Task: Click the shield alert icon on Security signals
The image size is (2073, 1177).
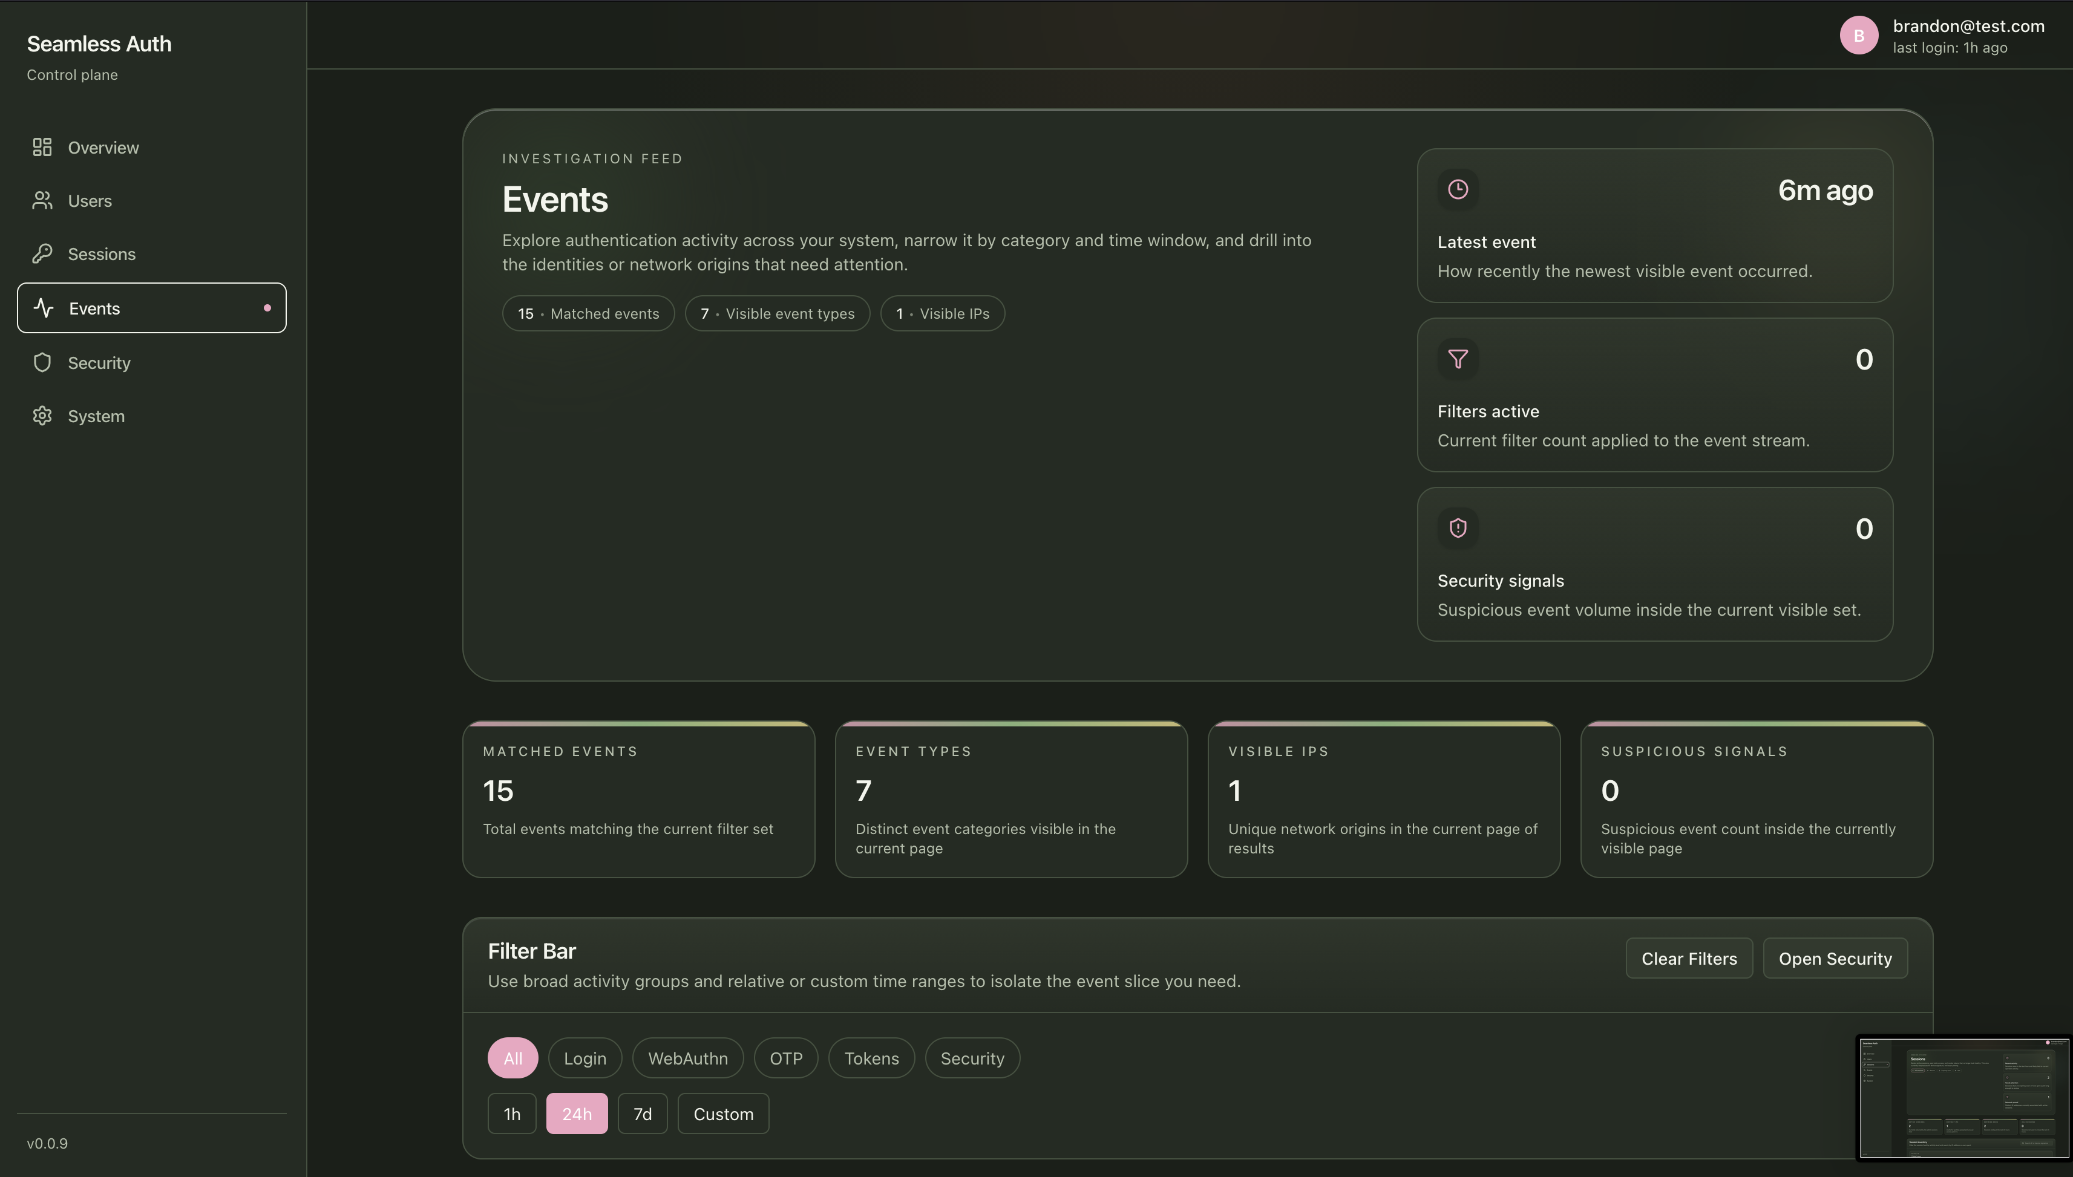Action: [x=1458, y=528]
